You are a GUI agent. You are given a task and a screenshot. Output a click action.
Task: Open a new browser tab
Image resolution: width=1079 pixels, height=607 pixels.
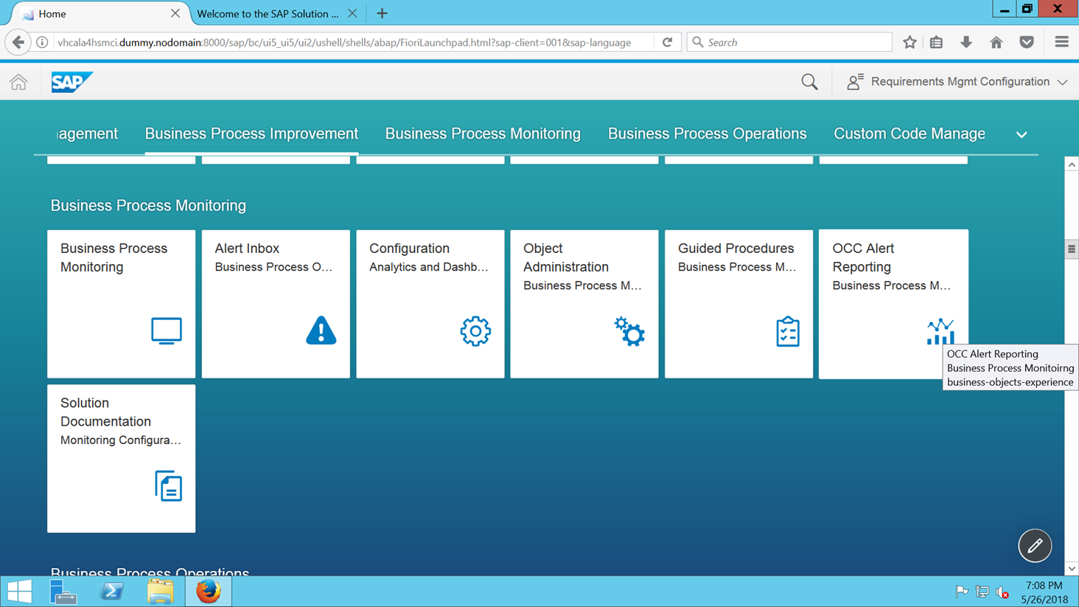[382, 13]
